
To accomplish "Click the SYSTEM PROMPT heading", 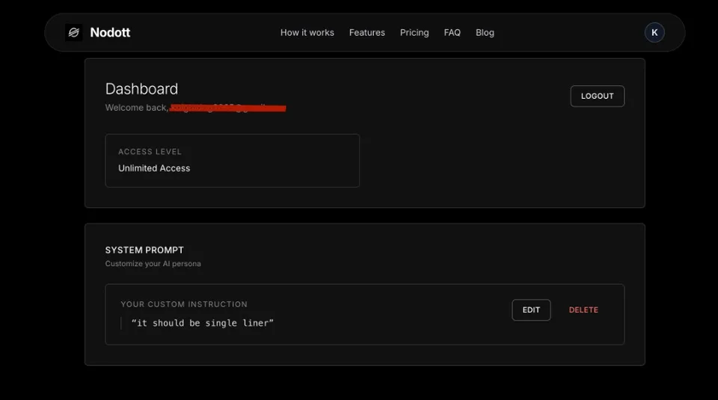I will 144,250.
